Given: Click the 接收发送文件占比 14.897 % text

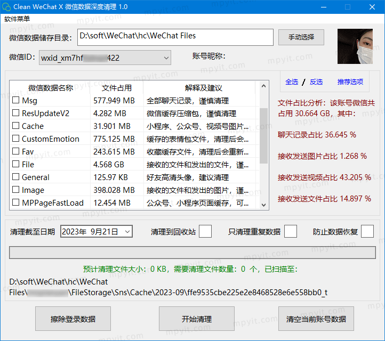Looking at the screenshot, I should [324, 199].
